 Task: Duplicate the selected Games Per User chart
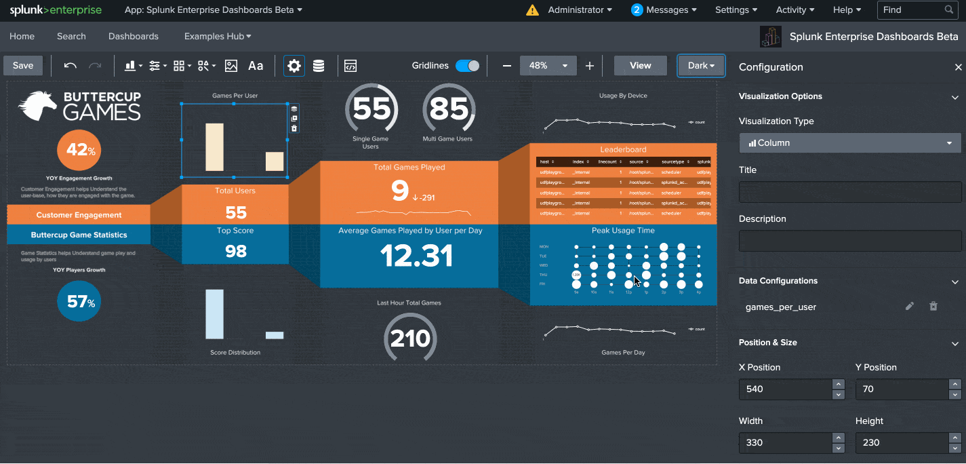point(294,118)
